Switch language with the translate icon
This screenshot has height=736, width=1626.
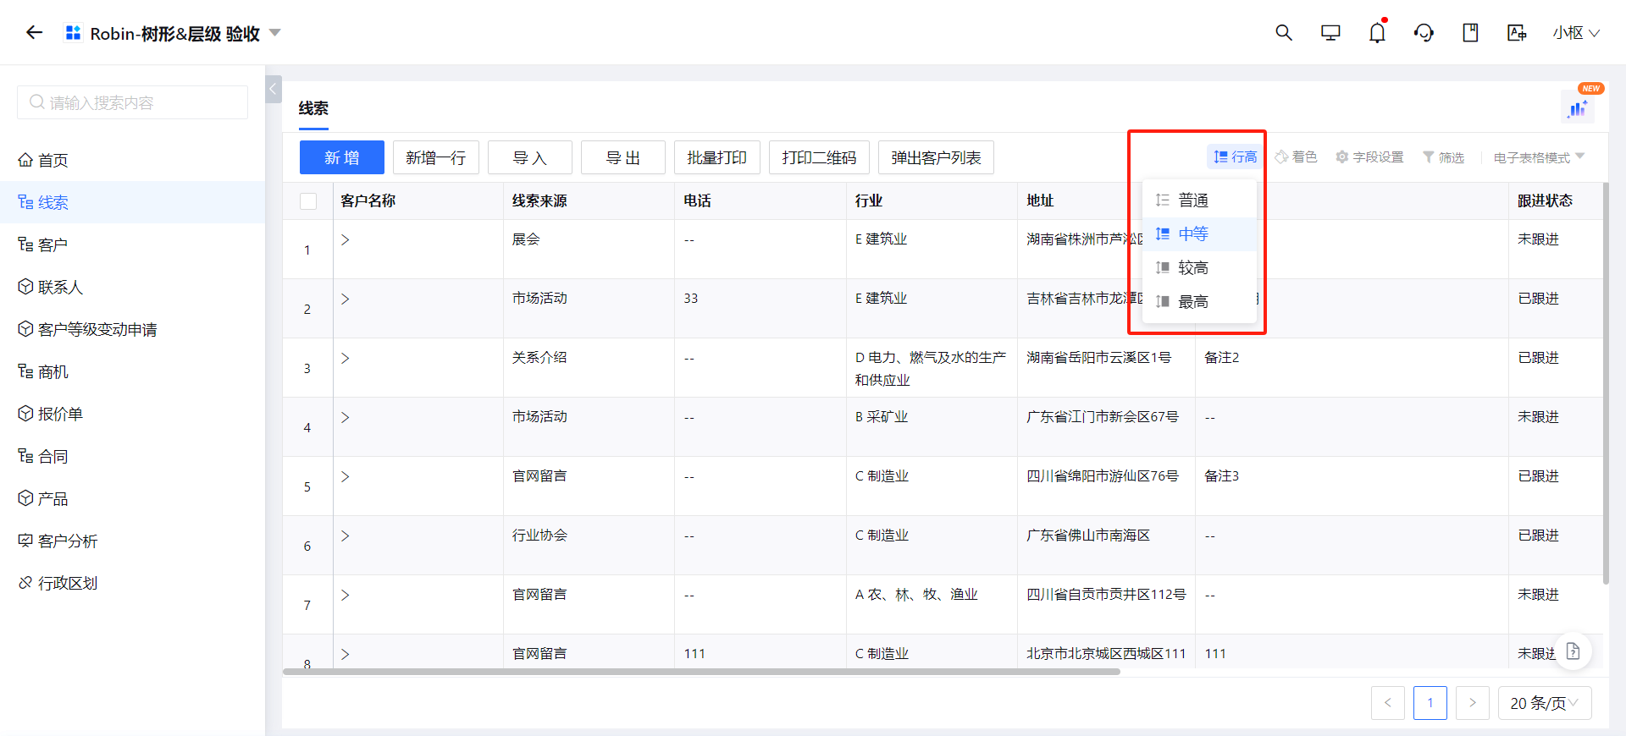pos(1517,33)
